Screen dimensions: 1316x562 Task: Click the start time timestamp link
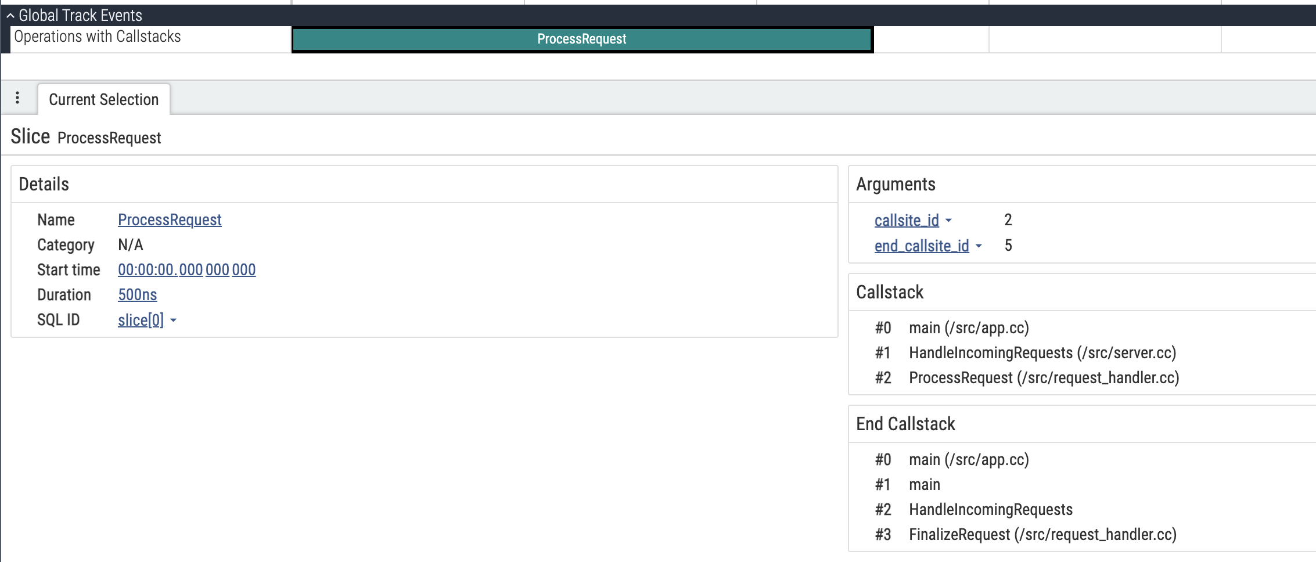pyautogui.click(x=186, y=269)
